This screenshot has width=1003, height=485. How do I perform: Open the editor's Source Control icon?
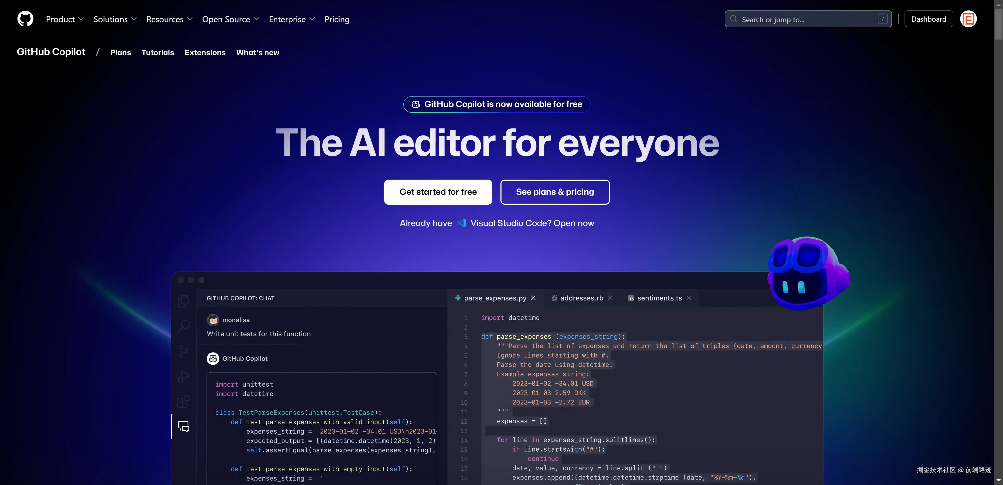[x=183, y=352]
